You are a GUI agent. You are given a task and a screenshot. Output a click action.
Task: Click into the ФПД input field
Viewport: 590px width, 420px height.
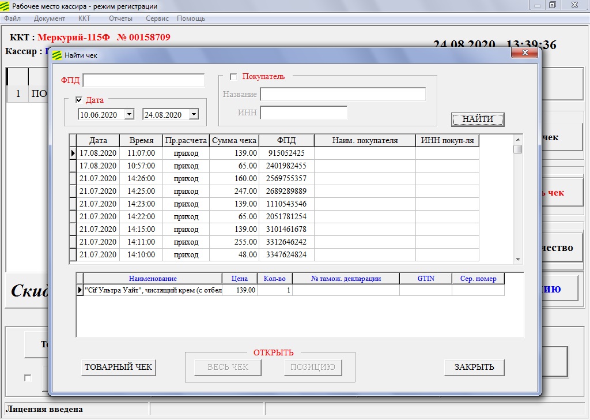[143, 80]
